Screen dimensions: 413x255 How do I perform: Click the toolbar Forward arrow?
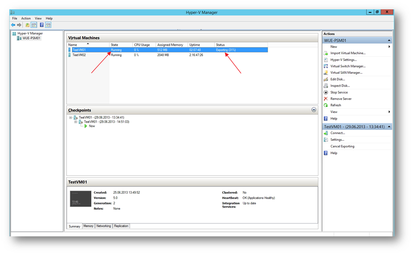[x=19, y=25]
